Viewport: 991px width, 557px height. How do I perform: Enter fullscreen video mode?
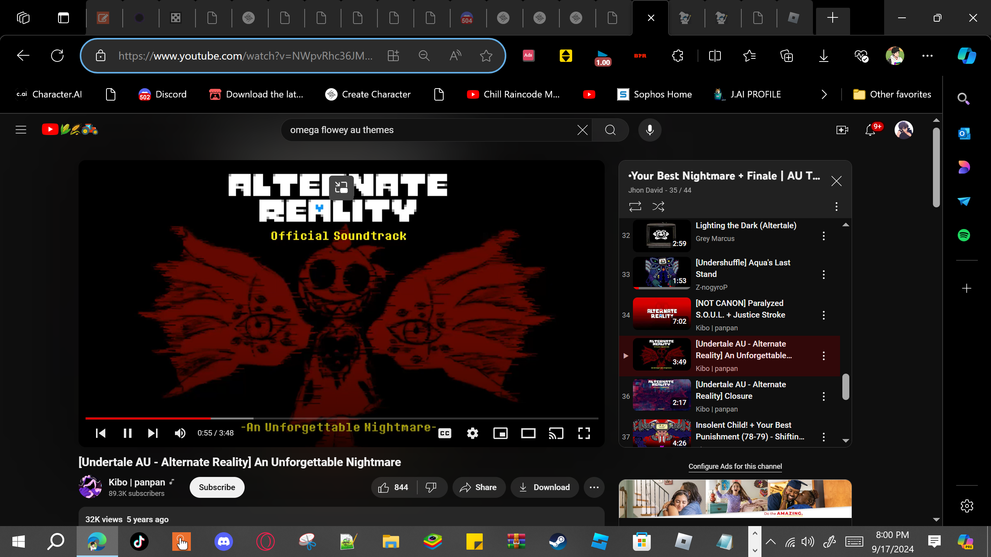[x=584, y=433]
